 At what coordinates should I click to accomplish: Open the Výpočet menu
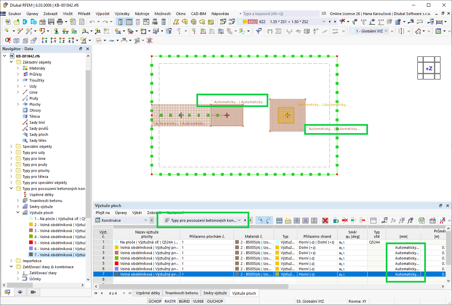tap(102, 14)
